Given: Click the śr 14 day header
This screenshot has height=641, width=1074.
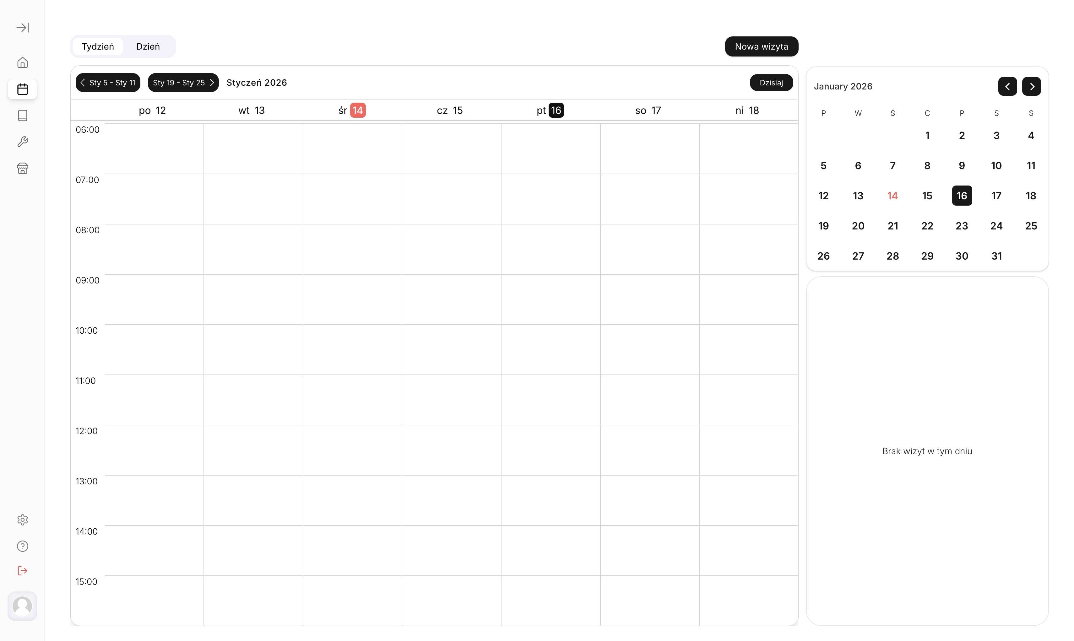Looking at the screenshot, I should tap(352, 110).
